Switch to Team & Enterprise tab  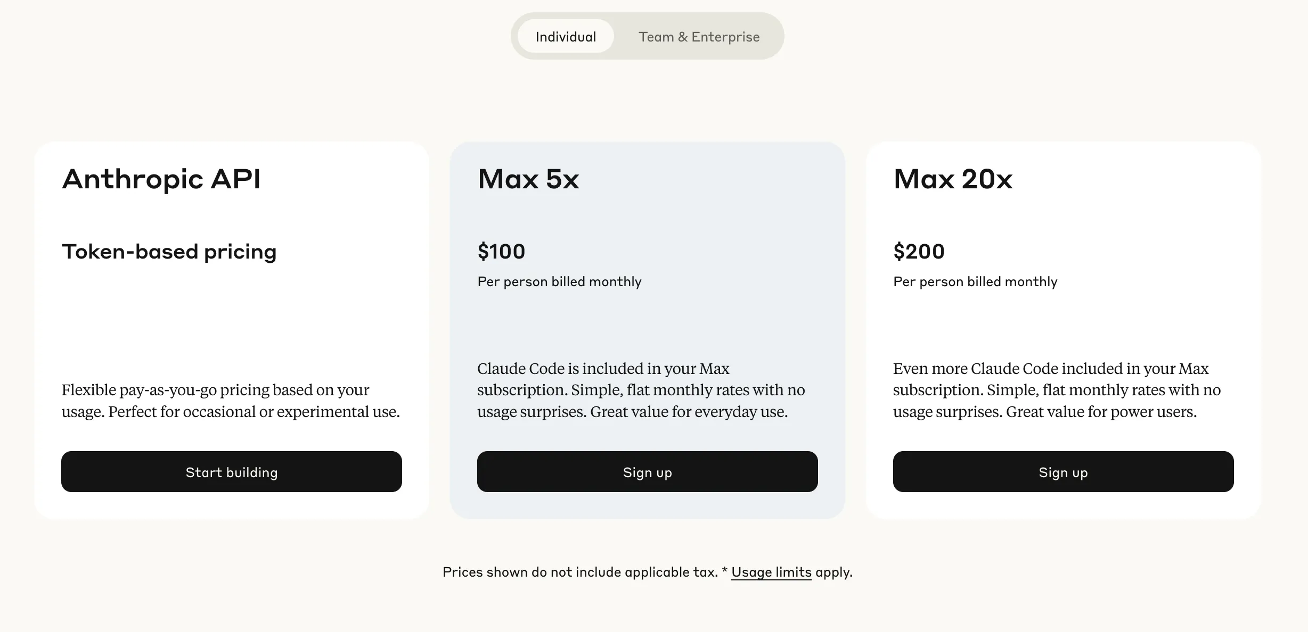click(x=699, y=36)
